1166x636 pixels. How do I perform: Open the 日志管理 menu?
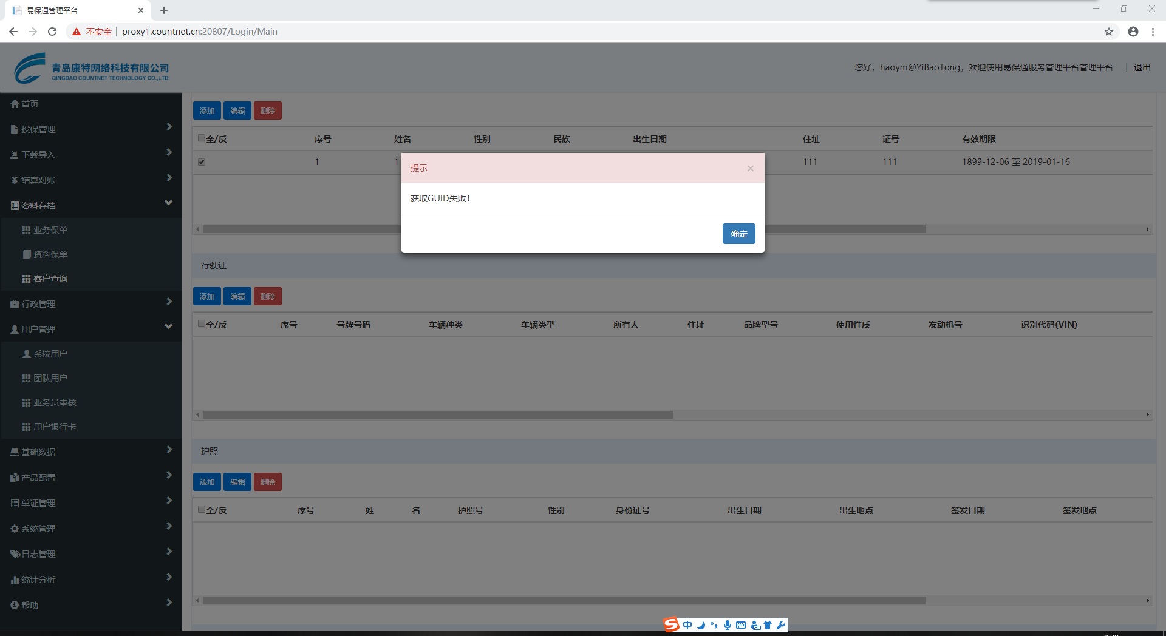click(91, 554)
